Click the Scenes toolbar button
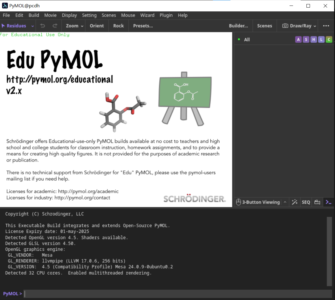This screenshot has height=300, width=335. [265, 26]
